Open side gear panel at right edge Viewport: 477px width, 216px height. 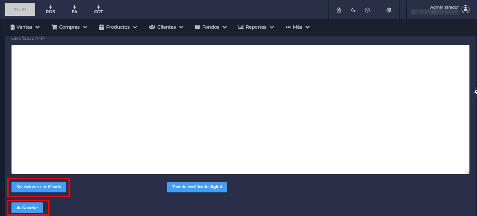click(x=475, y=92)
